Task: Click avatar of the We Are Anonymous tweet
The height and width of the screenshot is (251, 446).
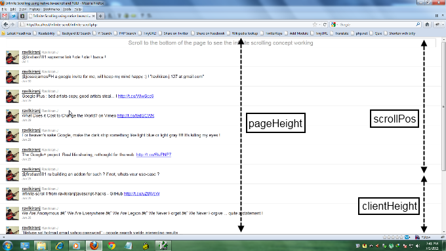Action: [12, 213]
